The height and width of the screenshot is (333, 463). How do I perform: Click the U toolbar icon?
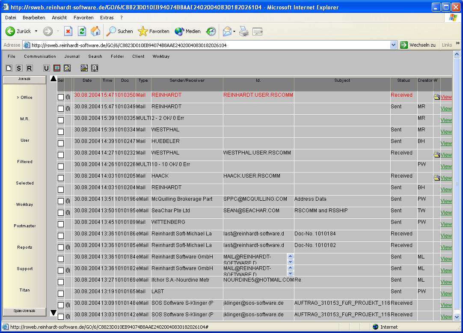[x=46, y=68]
